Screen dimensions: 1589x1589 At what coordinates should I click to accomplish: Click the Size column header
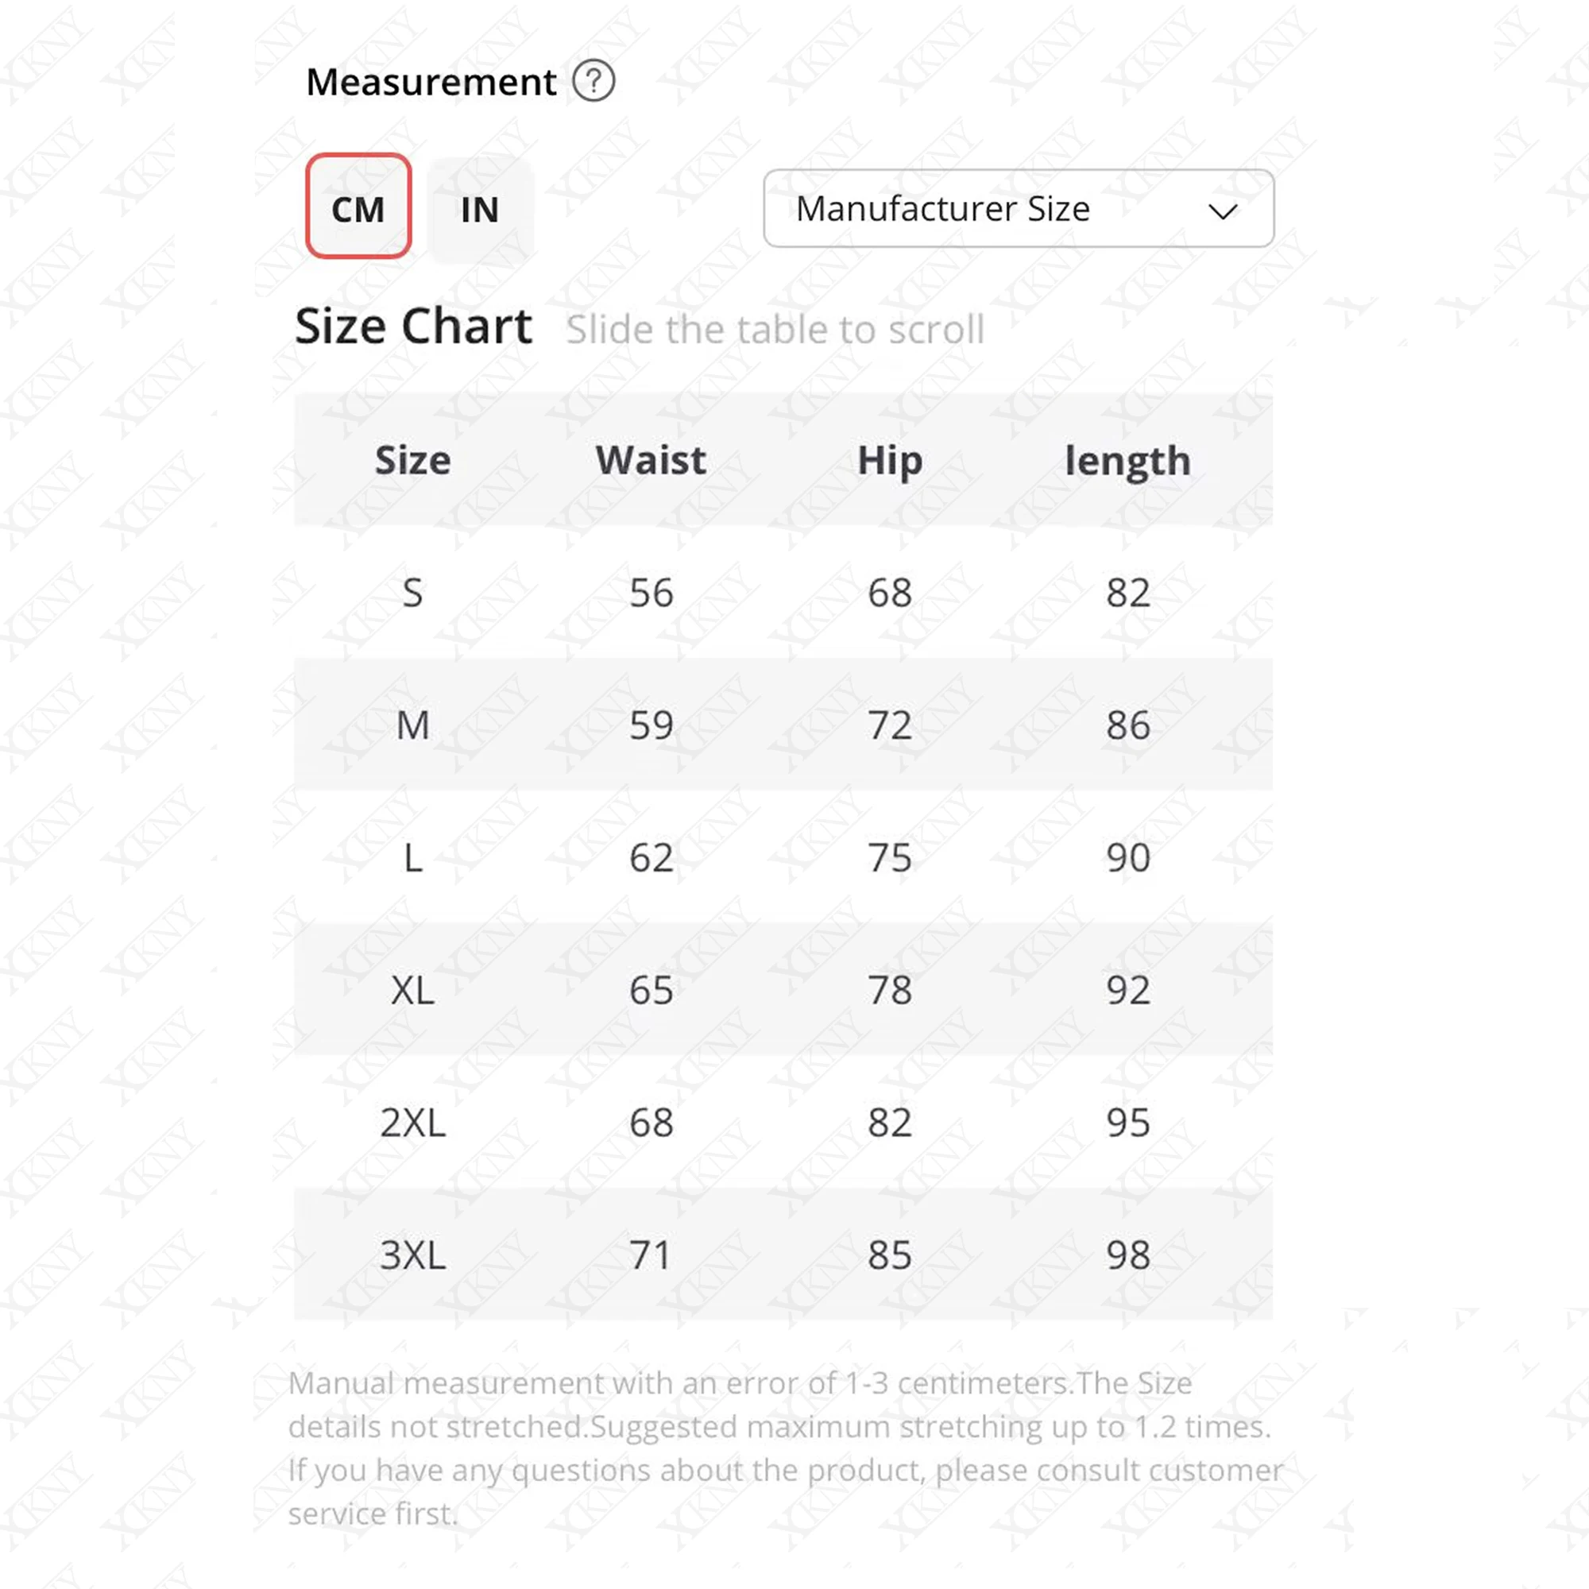pos(413,460)
